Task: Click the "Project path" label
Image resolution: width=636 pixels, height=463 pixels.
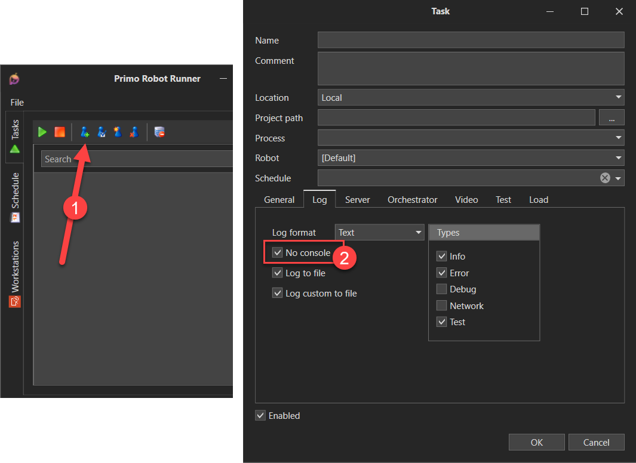Action: (279, 118)
